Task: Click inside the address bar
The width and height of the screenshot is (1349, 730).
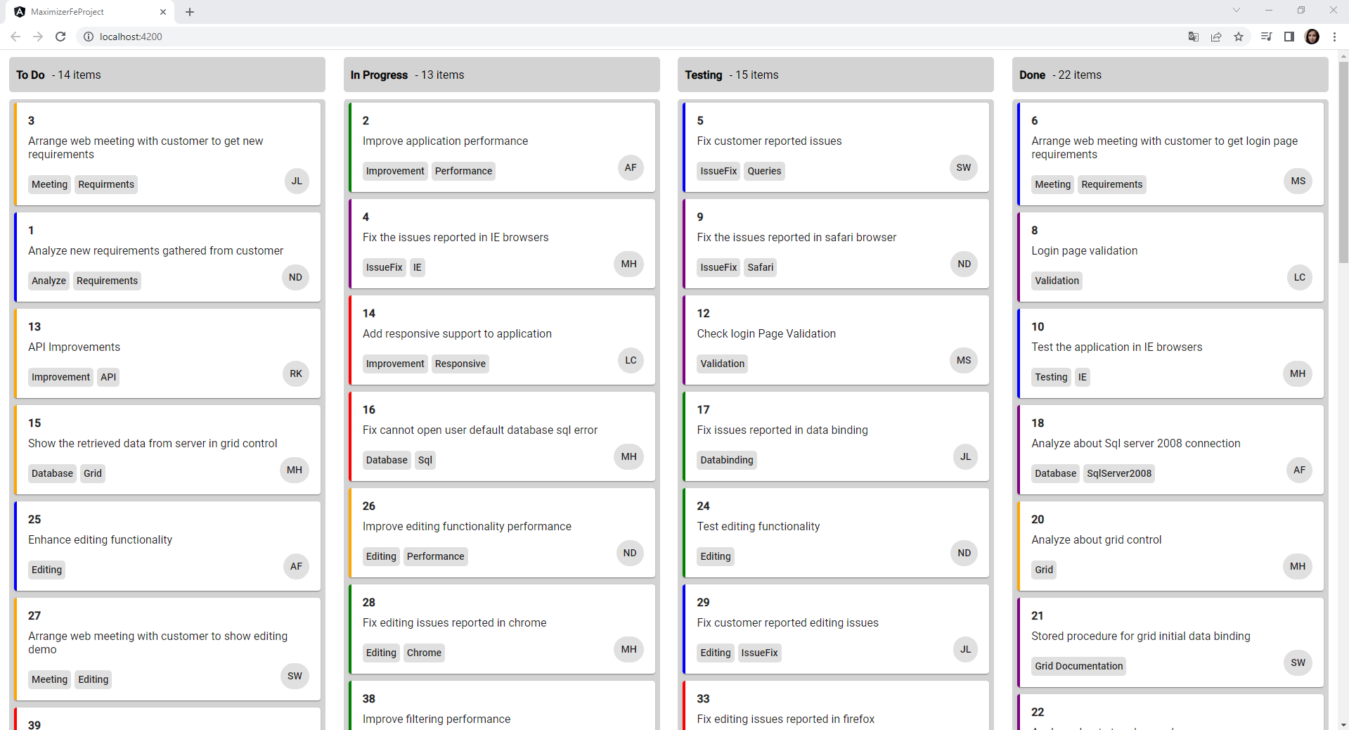Action: pos(281,37)
